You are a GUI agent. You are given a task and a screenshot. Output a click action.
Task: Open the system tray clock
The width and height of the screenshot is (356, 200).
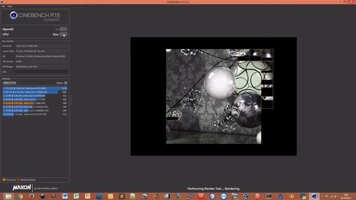click(346, 196)
